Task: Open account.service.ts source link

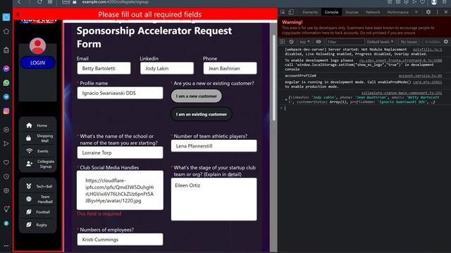Action: (420, 76)
